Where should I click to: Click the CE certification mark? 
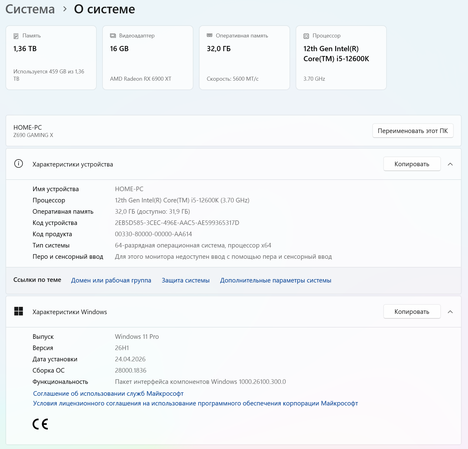40,424
